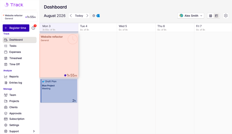Click the Timesheet icon in sidebar
Viewport: 232px width, 134px height.
pyautogui.click(x=6, y=58)
